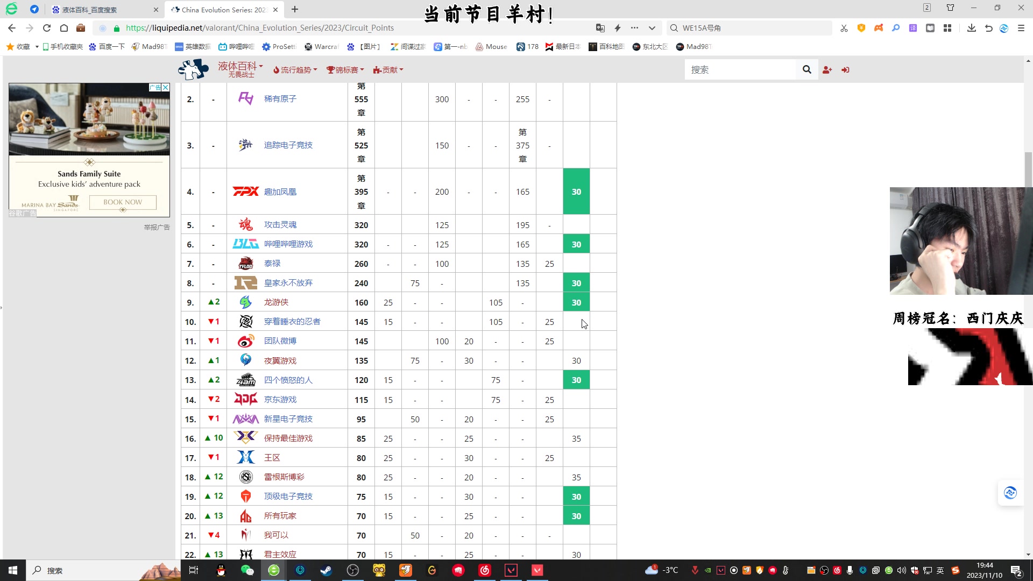Open the 新星电子竞技 team link
The image size is (1033, 581).
pyautogui.click(x=288, y=419)
